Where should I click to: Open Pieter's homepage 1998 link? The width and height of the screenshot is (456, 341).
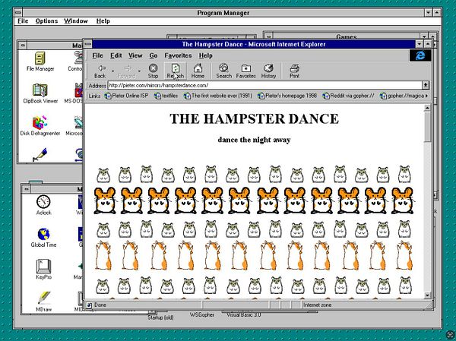(287, 96)
